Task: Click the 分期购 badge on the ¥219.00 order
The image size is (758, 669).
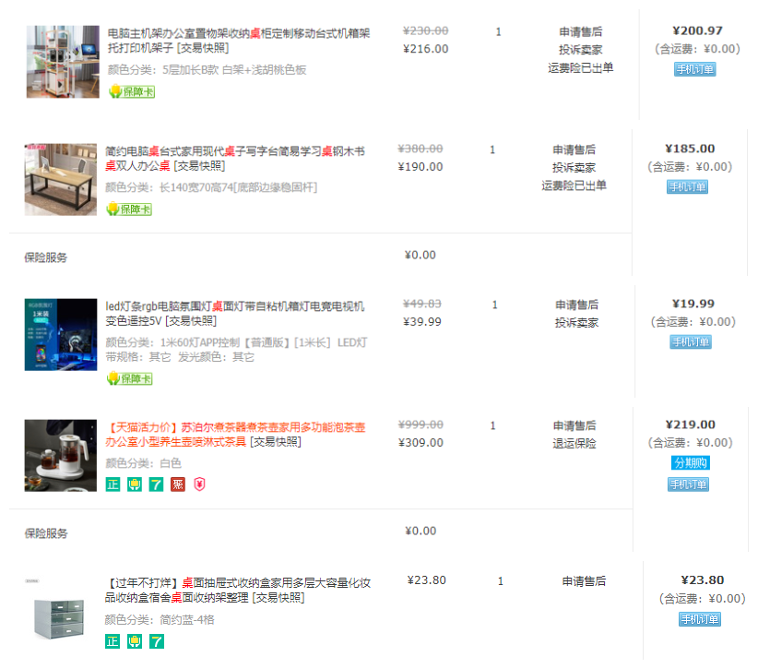Action: 690,463
